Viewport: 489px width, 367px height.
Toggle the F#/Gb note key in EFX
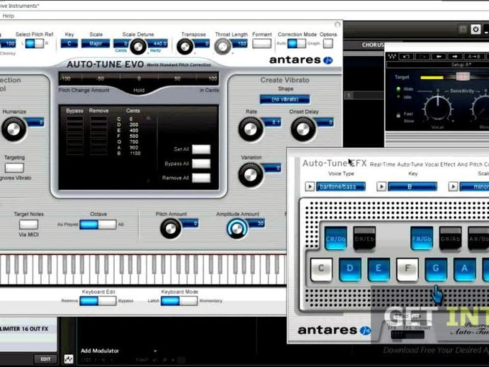click(x=422, y=238)
